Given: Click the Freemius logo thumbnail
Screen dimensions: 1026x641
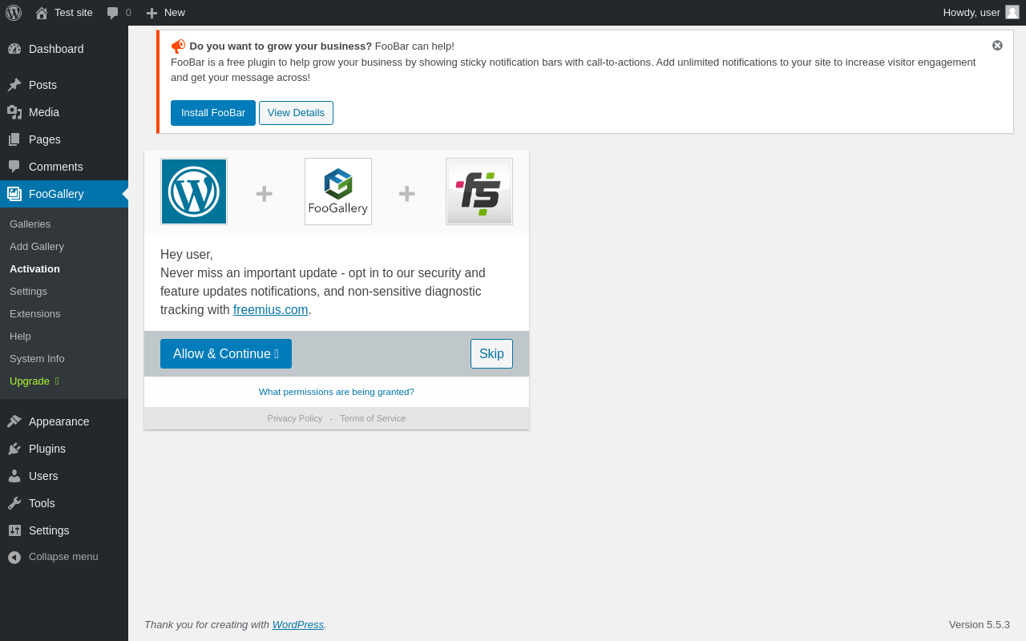Looking at the screenshot, I should pos(479,191).
